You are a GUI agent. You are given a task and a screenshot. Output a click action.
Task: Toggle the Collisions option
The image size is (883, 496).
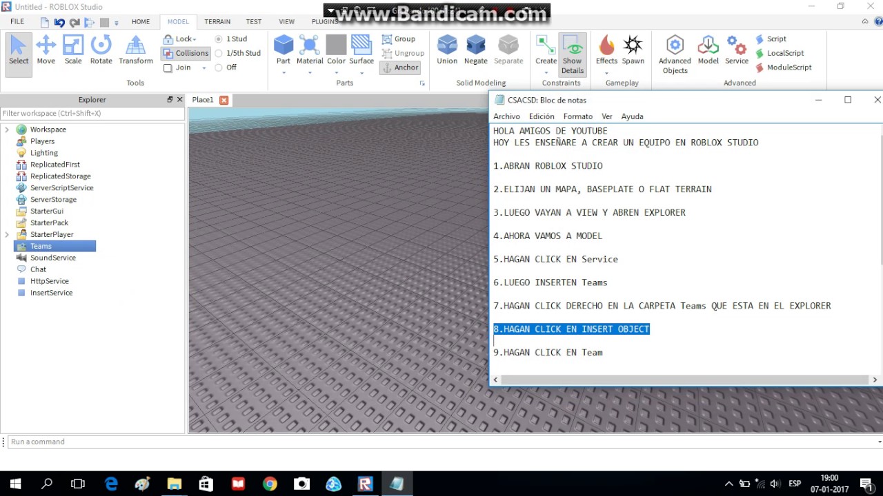pos(186,53)
